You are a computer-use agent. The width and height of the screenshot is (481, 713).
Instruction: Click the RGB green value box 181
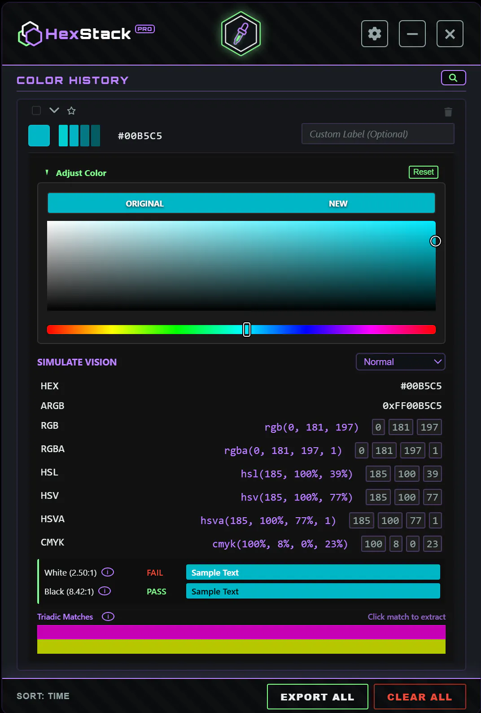pyautogui.click(x=401, y=427)
